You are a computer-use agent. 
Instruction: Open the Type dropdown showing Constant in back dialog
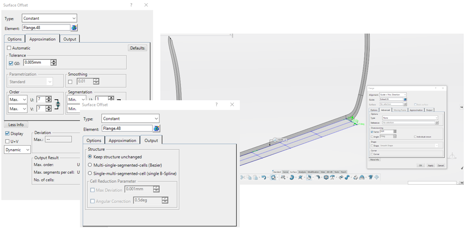tap(50, 19)
